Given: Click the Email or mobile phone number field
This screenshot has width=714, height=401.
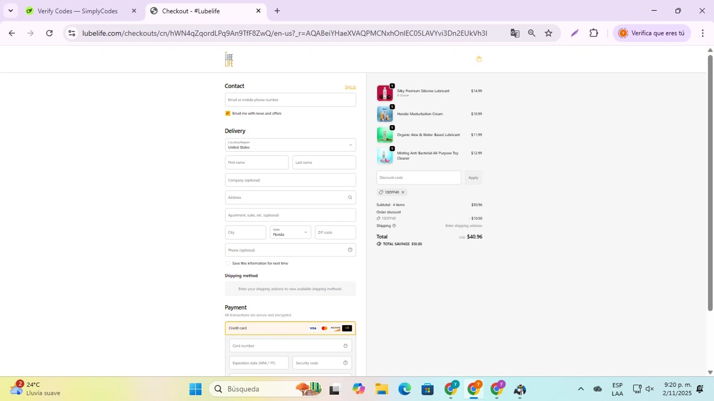Looking at the screenshot, I should click(290, 100).
